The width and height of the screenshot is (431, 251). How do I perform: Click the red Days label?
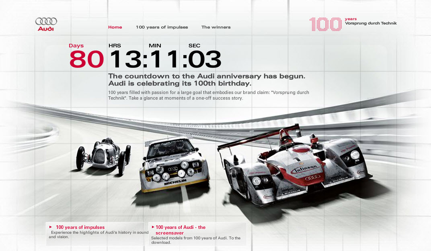pyautogui.click(x=76, y=46)
